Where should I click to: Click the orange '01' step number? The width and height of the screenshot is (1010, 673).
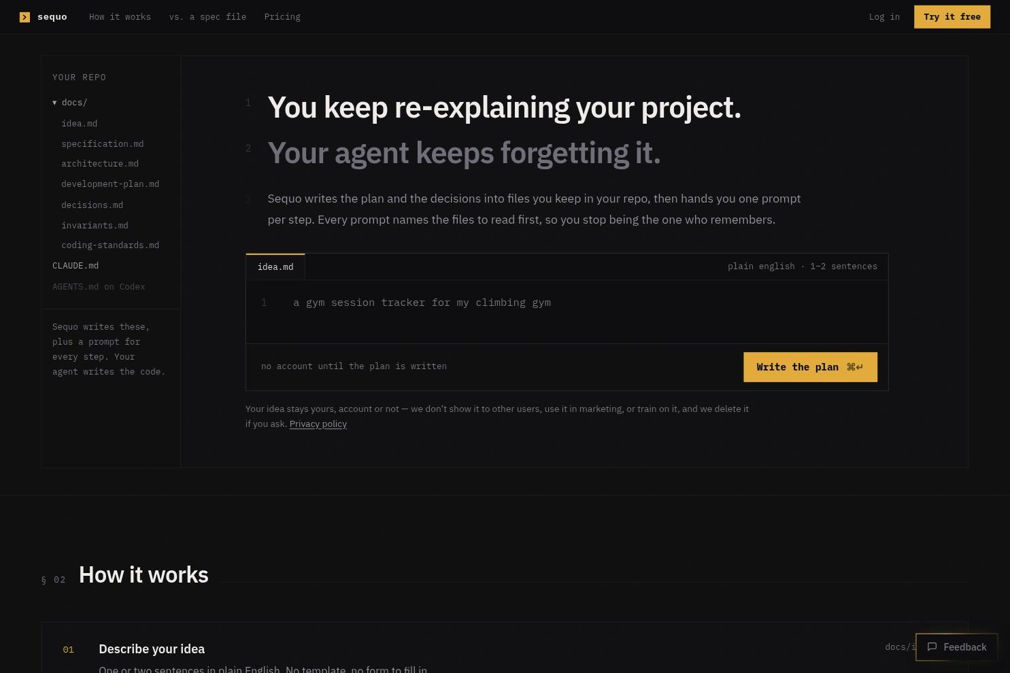coord(68,650)
